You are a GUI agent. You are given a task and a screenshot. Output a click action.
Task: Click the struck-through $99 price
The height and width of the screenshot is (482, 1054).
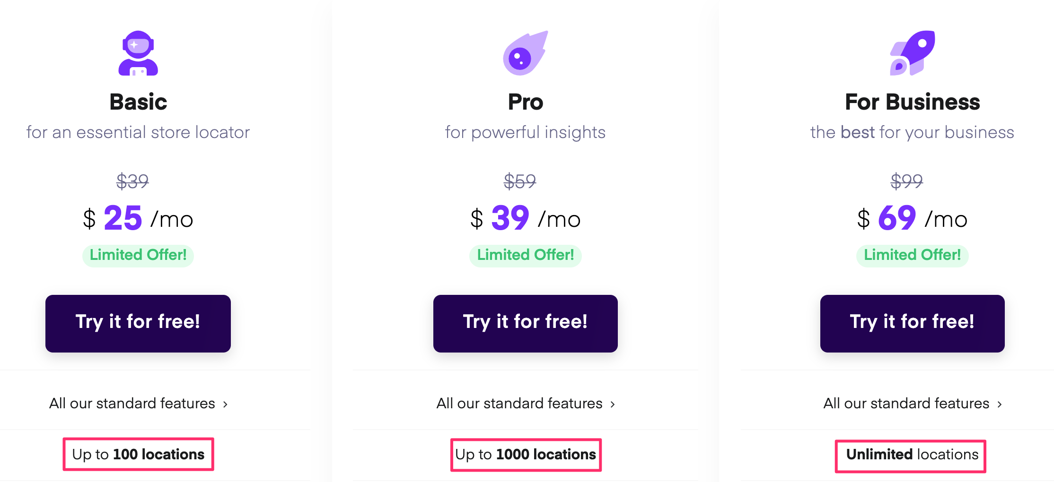(906, 181)
